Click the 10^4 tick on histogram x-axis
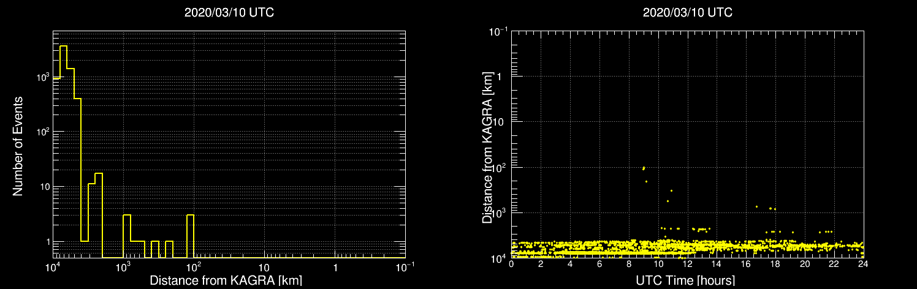This screenshot has height=289, width=917. click(53, 266)
